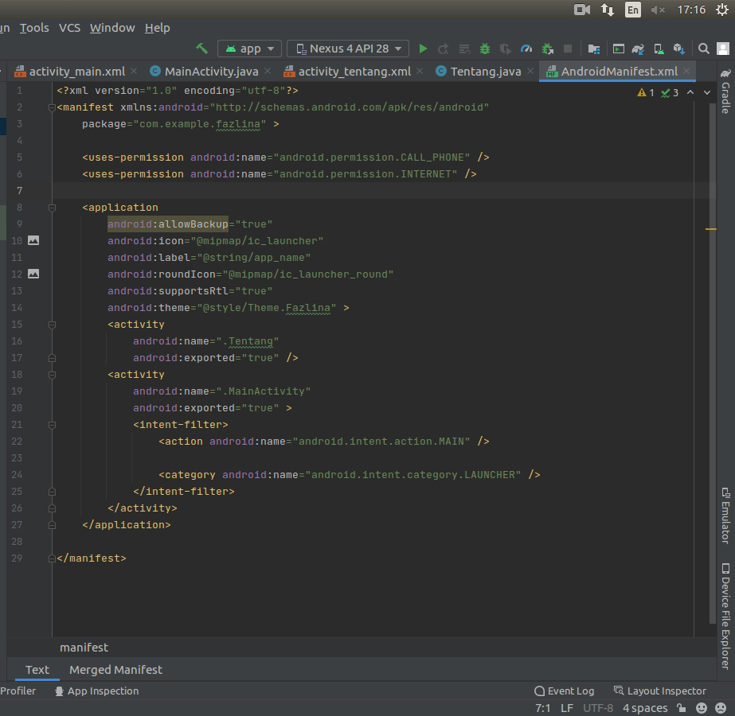735x716 pixels.
Task: Click the sad face feedback icon
Action: coord(720,708)
